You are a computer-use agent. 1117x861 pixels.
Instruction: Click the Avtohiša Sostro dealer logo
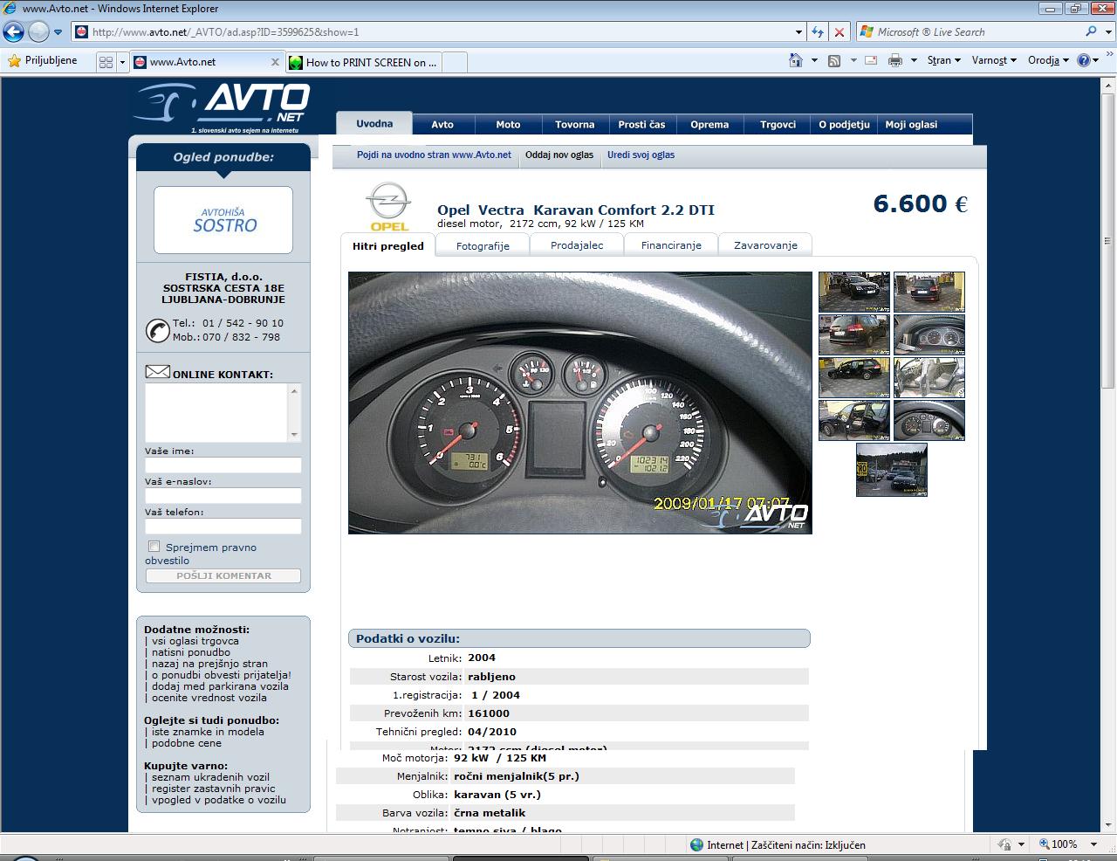tap(223, 220)
